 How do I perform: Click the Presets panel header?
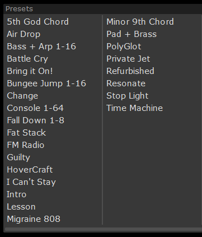point(103,9)
